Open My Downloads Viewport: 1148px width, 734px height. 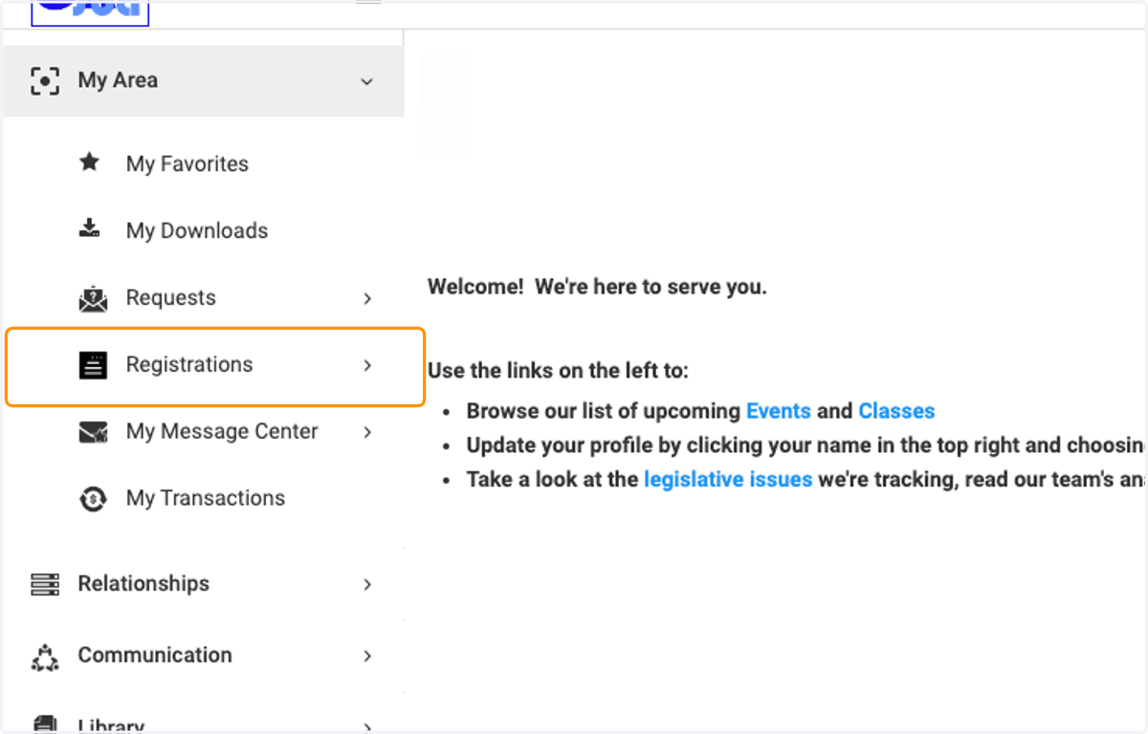[x=197, y=231]
